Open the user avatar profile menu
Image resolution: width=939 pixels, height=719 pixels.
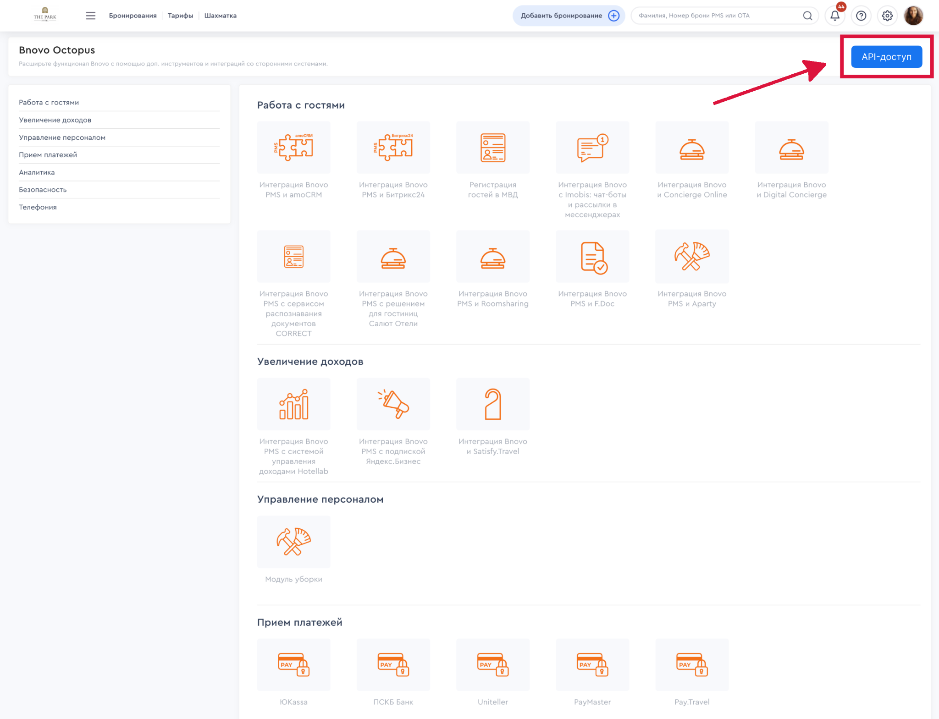coord(913,16)
